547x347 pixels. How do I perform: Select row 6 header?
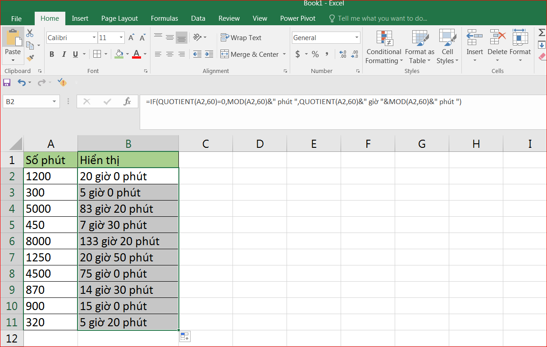tap(12, 241)
